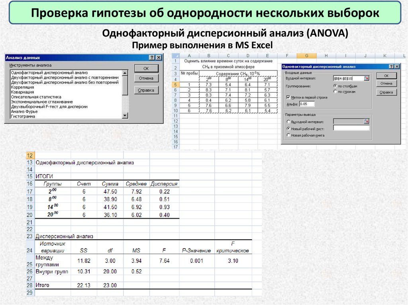Click Отмена in the Анализ данных dialog
The width and height of the screenshot is (408, 305).
[146, 78]
